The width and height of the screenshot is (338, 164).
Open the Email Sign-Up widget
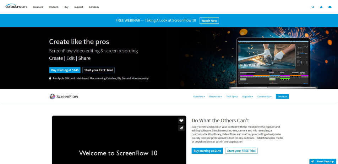click(323, 162)
